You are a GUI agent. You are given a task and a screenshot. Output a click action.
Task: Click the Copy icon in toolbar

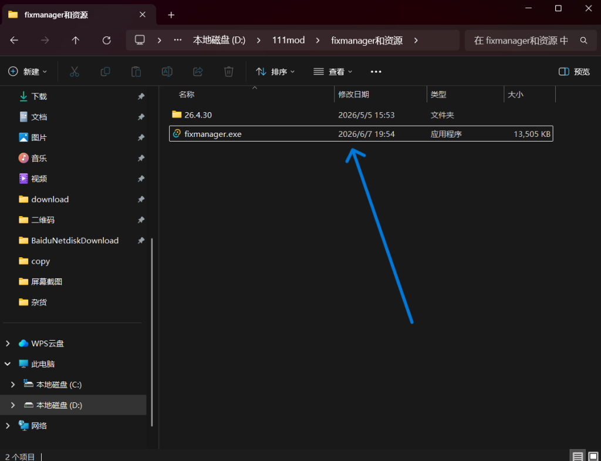tap(105, 72)
